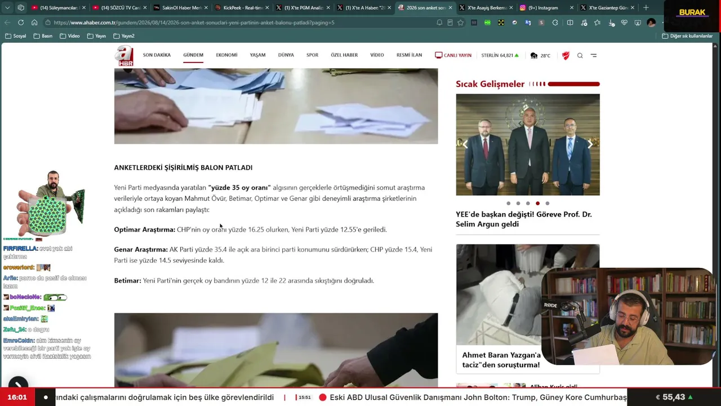The height and width of the screenshot is (406, 721).
Task: Open the browser profile avatar
Action: [651, 23]
